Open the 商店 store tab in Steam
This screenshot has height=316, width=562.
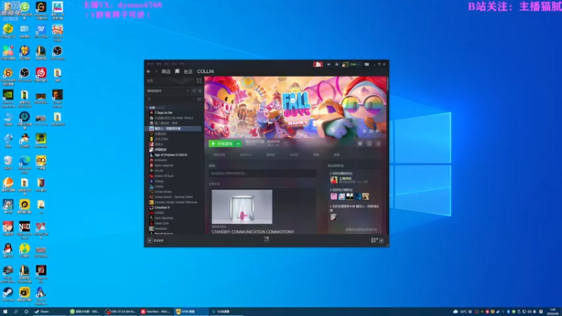(166, 72)
